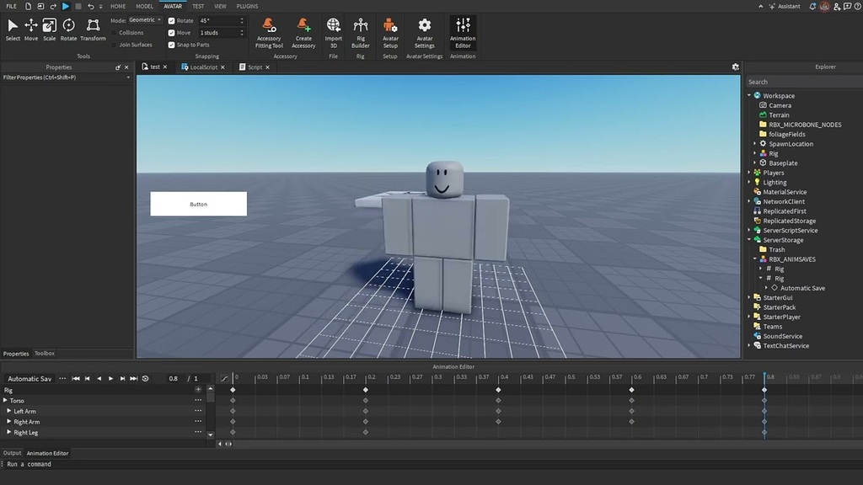
Task: Collapse the Workspace tree in Explorer
Action: tap(749, 95)
